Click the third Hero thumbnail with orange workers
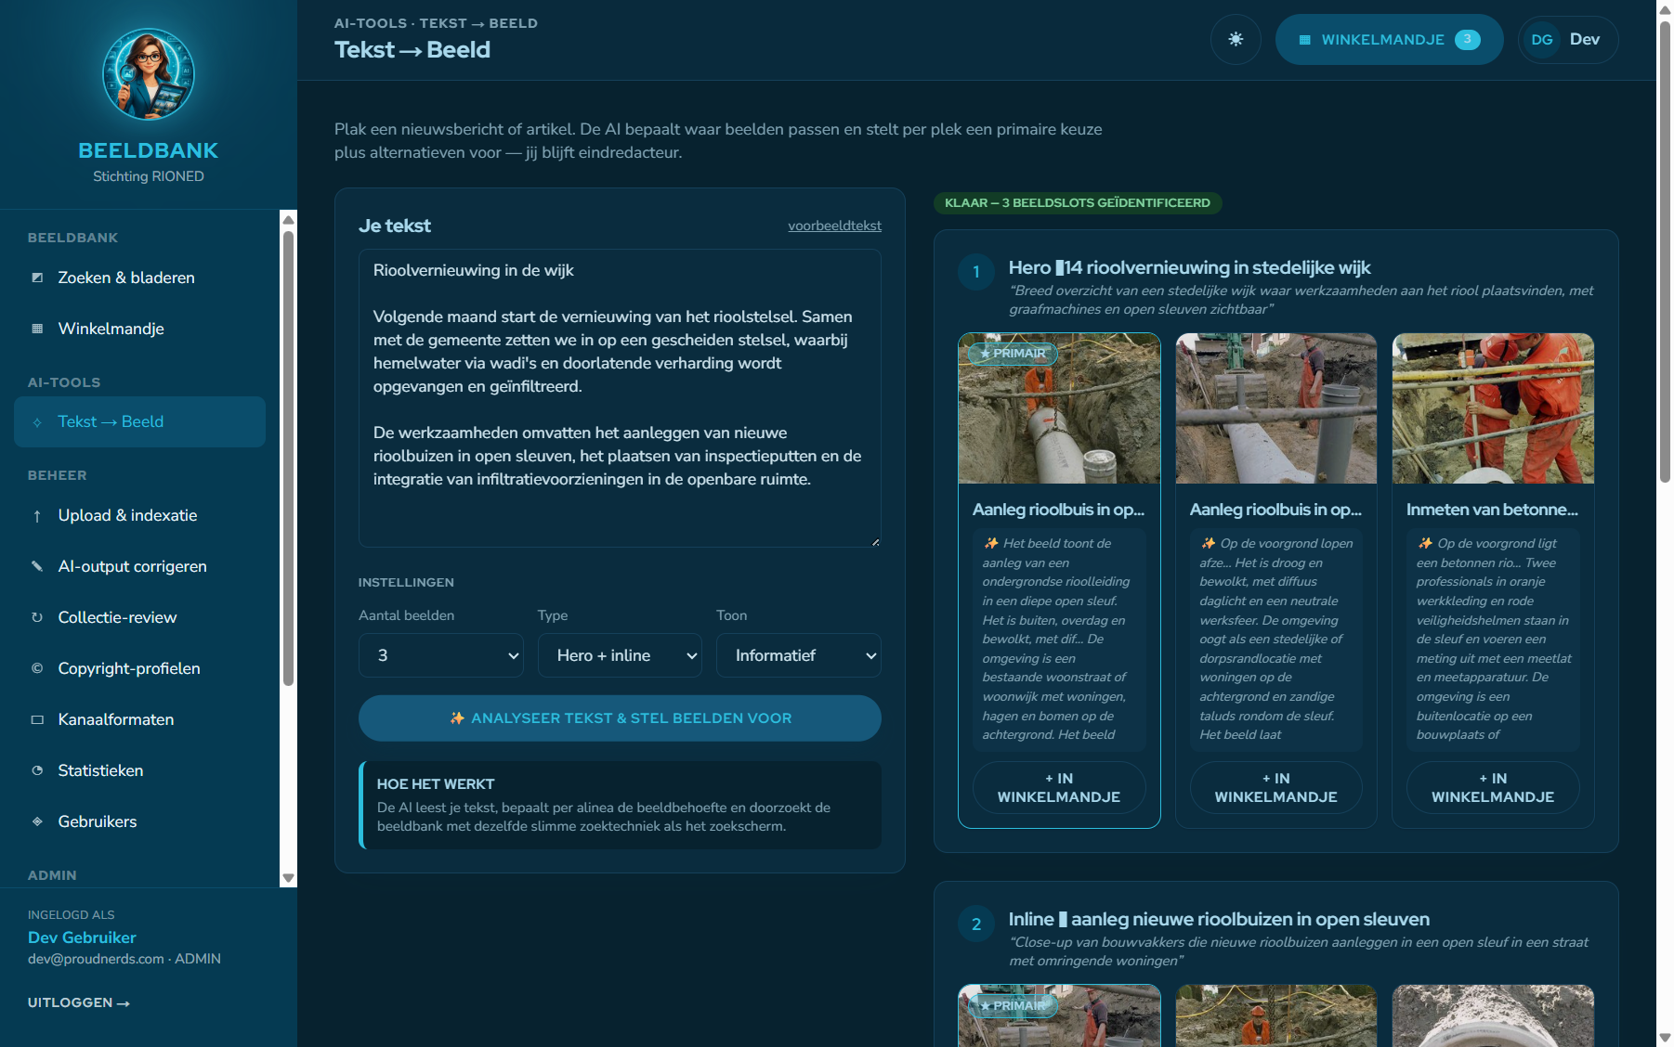Image resolution: width=1674 pixels, height=1047 pixels. pyautogui.click(x=1493, y=408)
